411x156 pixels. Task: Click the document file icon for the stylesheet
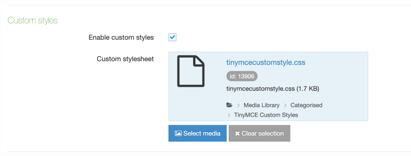(191, 71)
